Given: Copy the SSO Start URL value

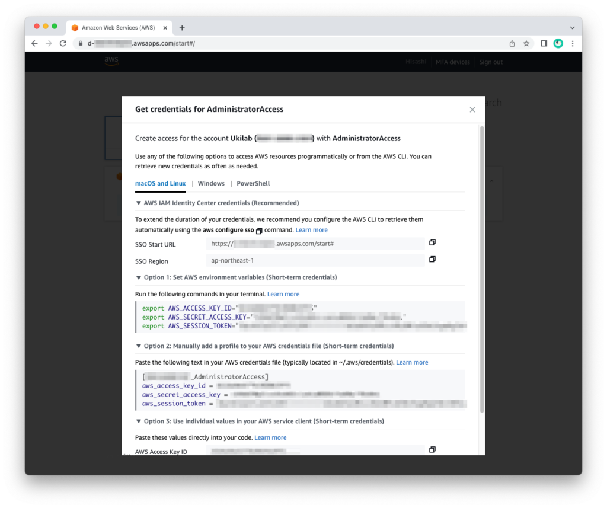Looking at the screenshot, I should [x=432, y=242].
